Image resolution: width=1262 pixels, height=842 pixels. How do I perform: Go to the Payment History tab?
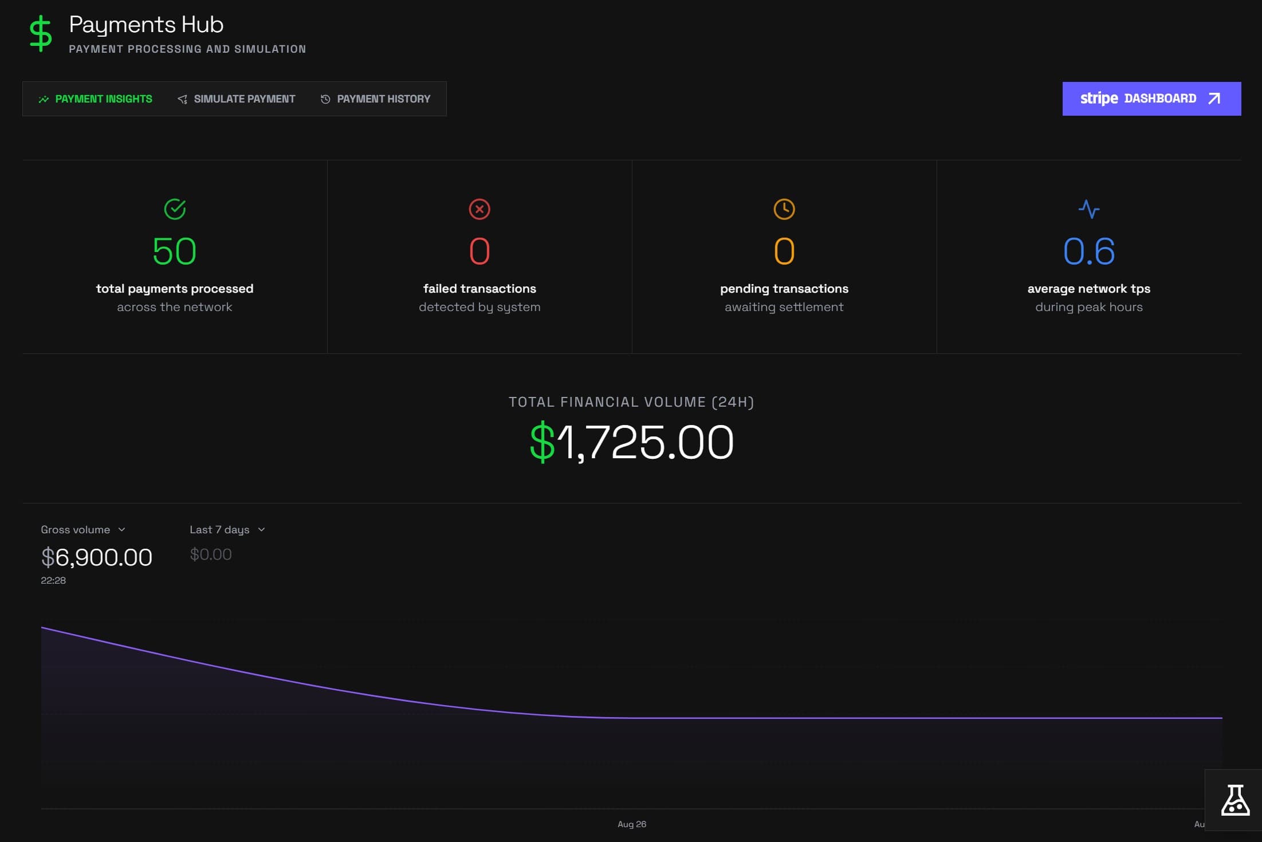tap(375, 99)
